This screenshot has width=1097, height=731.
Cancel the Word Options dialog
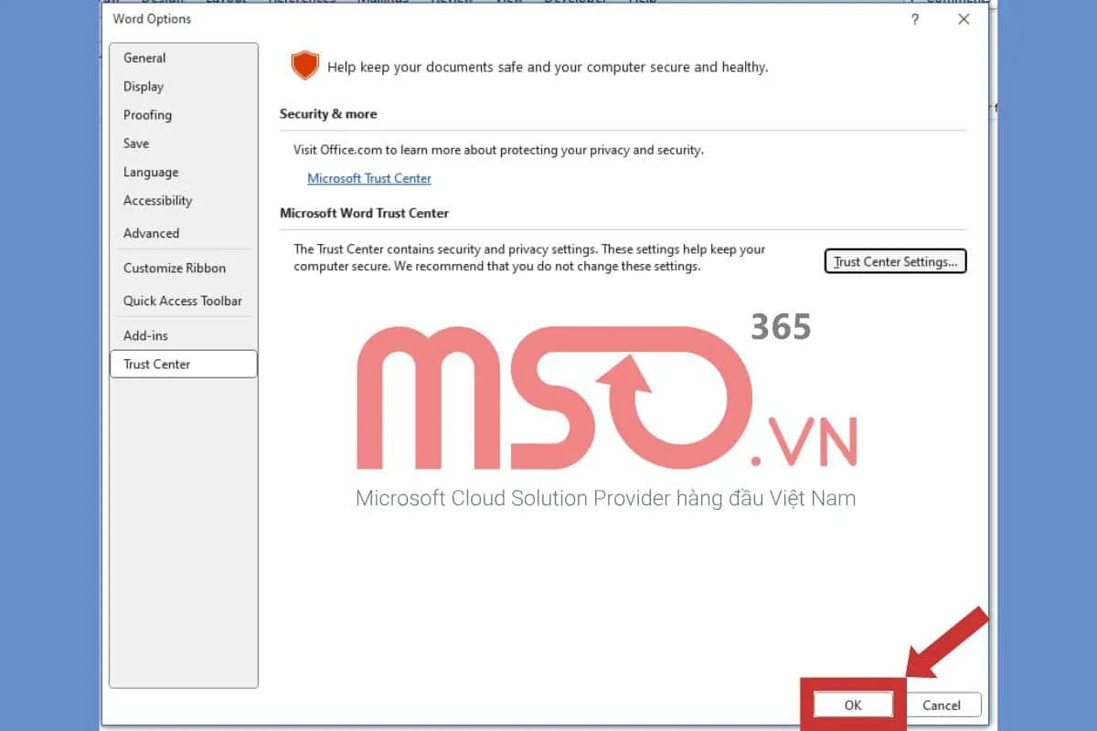(x=941, y=705)
